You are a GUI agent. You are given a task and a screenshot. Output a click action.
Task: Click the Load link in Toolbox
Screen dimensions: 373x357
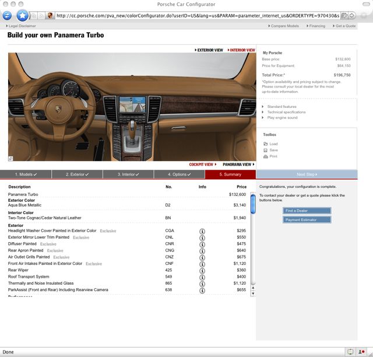click(x=273, y=144)
